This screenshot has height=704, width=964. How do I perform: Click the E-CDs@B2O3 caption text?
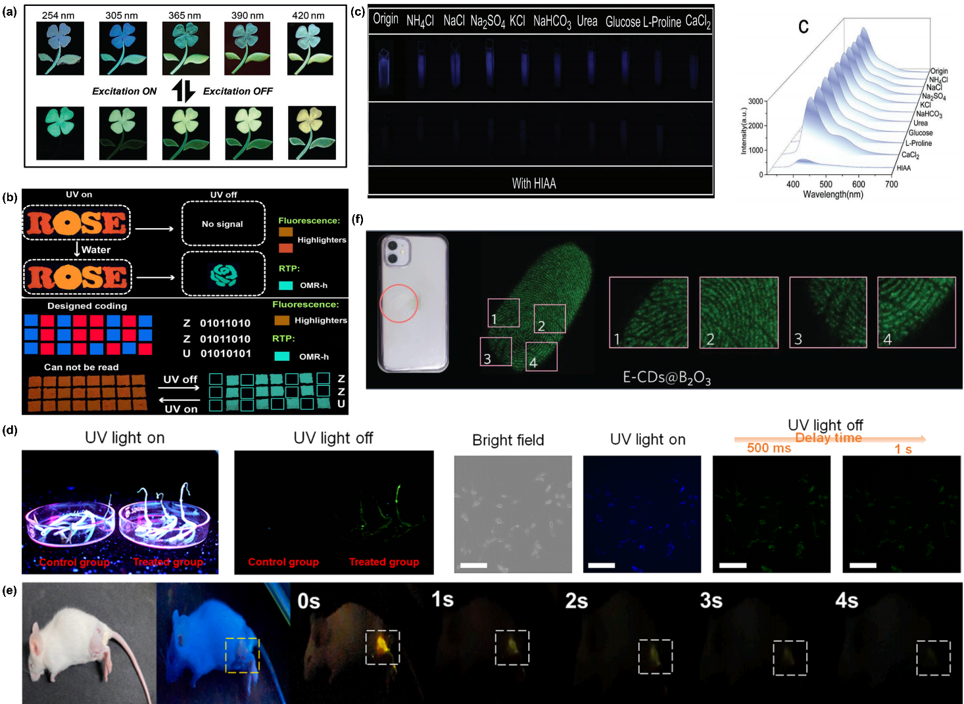click(666, 377)
